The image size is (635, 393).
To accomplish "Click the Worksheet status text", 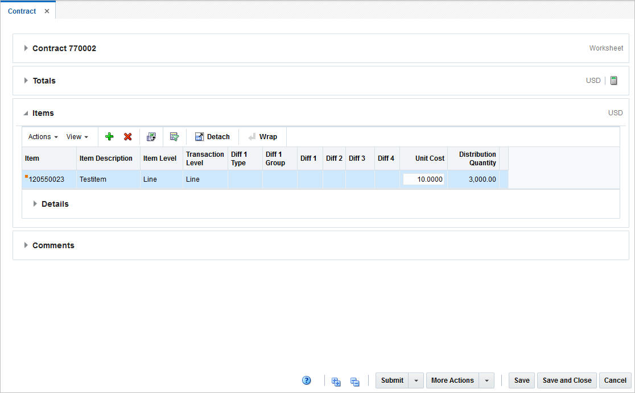I will click(606, 48).
